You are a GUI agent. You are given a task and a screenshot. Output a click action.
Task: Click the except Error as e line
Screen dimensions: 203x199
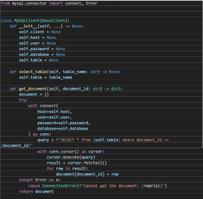[x=40, y=180]
